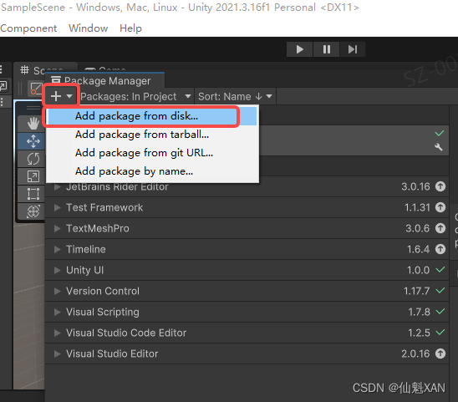Screen dimensions: 458x402
Task: Open the add package plus dropdown
Action: [61, 96]
